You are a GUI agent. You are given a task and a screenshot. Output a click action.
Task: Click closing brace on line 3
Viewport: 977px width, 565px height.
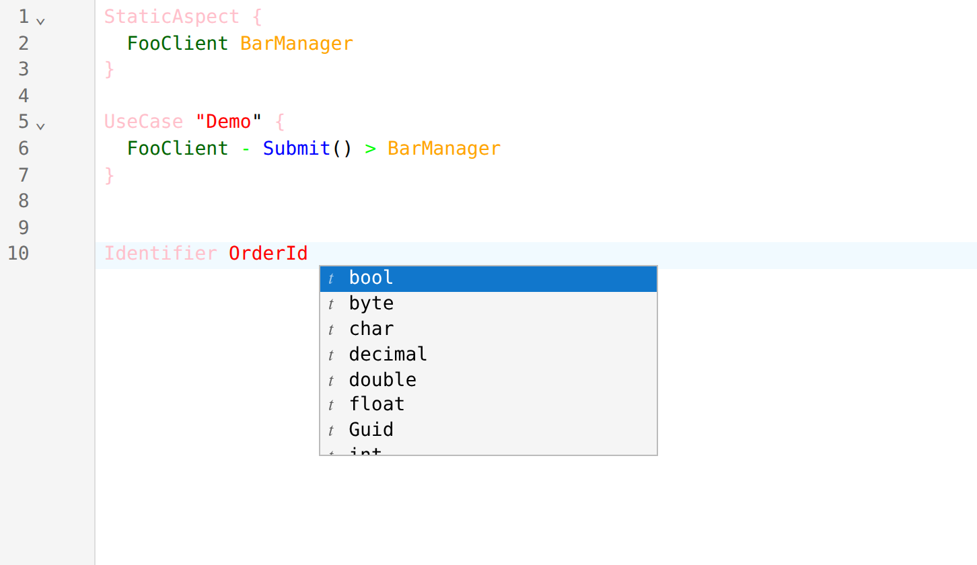click(110, 69)
